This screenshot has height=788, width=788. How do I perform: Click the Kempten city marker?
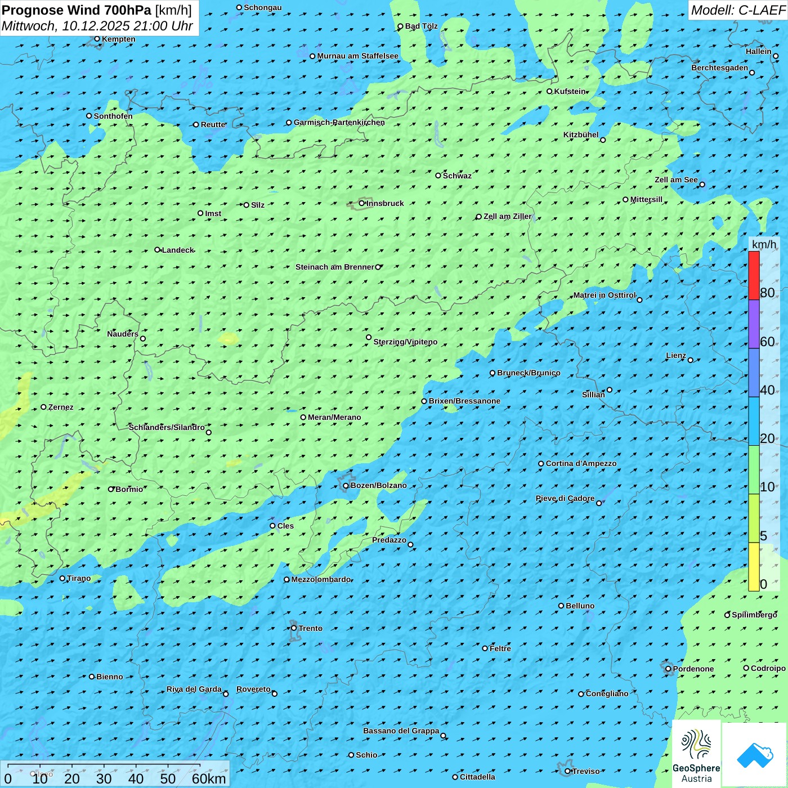[97, 39]
